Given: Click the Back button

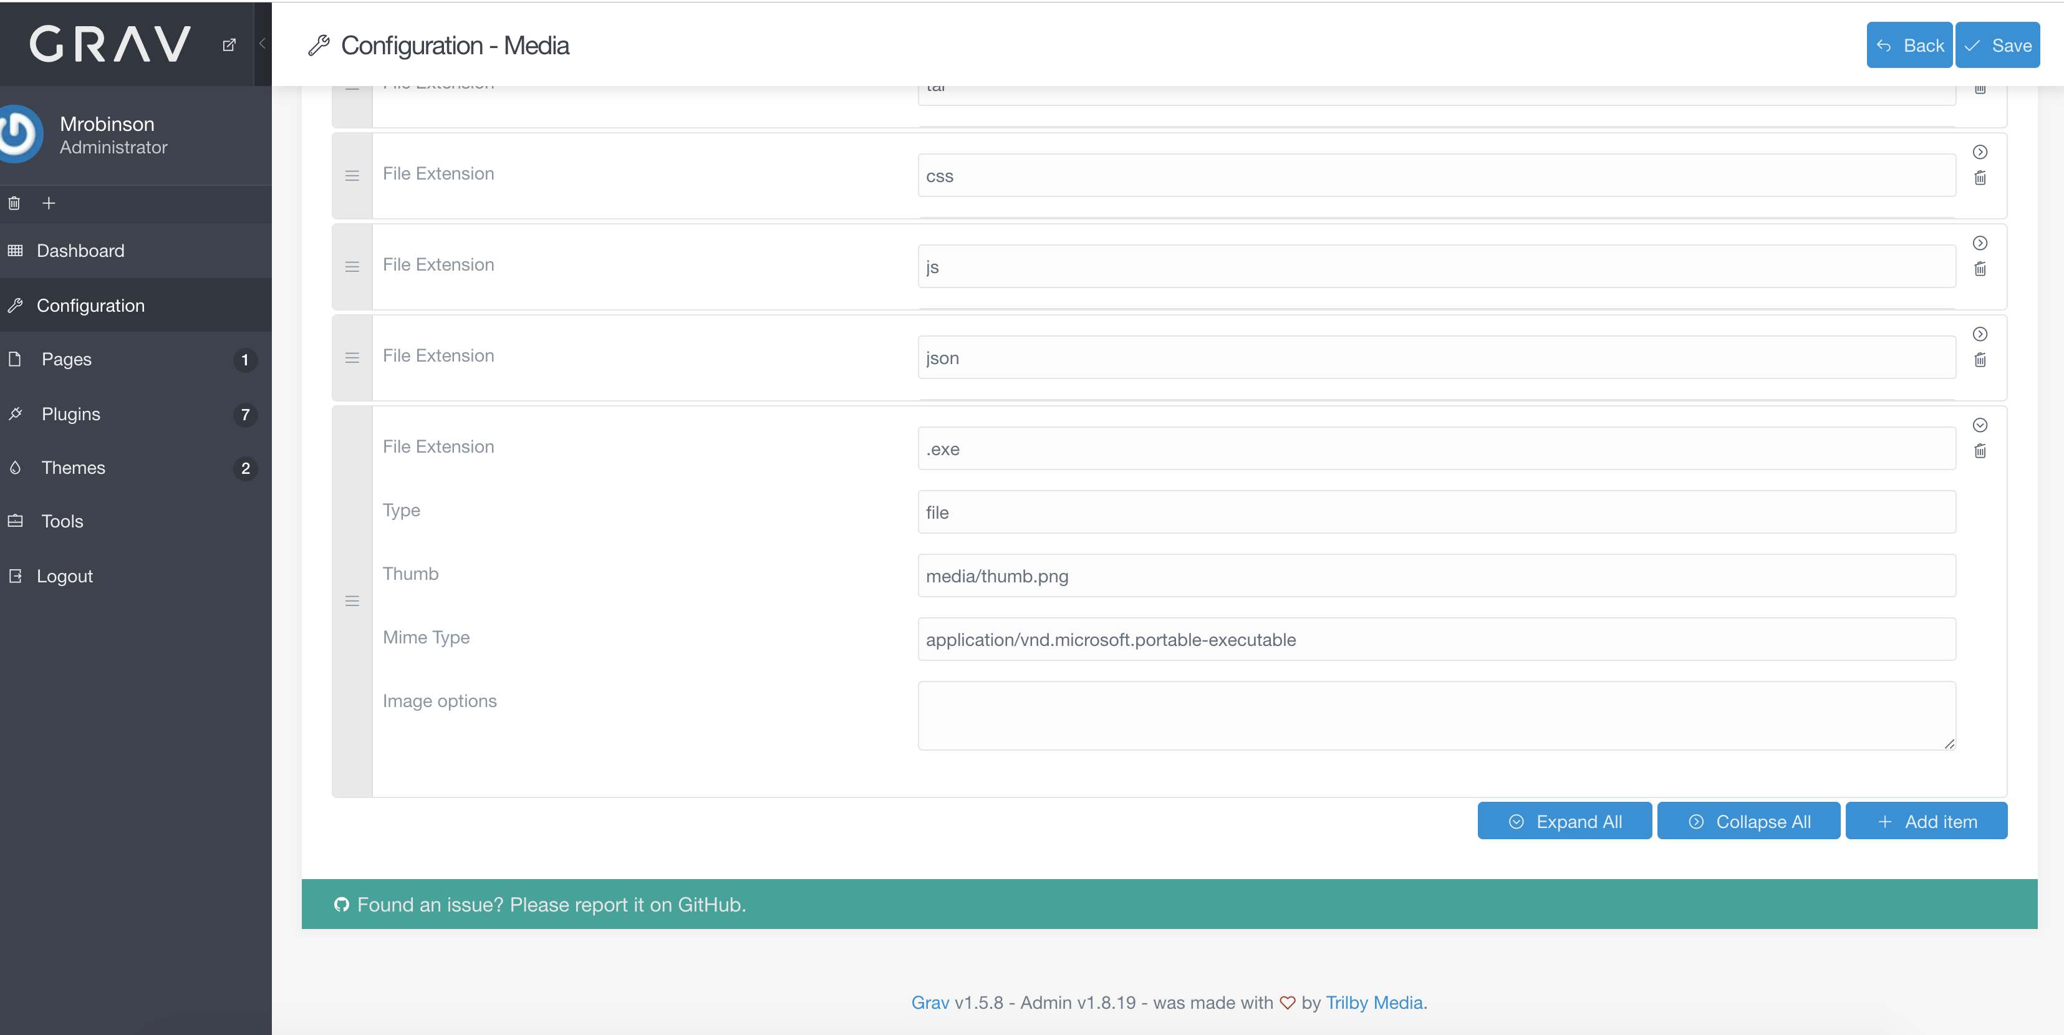Looking at the screenshot, I should 1909,46.
